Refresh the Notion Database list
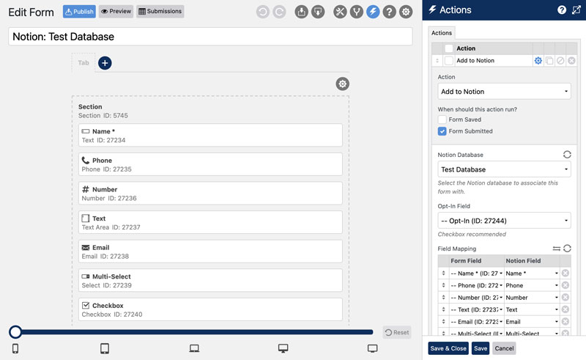 point(567,155)
